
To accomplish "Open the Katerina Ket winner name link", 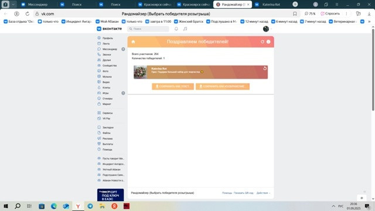I will [159, 69].
